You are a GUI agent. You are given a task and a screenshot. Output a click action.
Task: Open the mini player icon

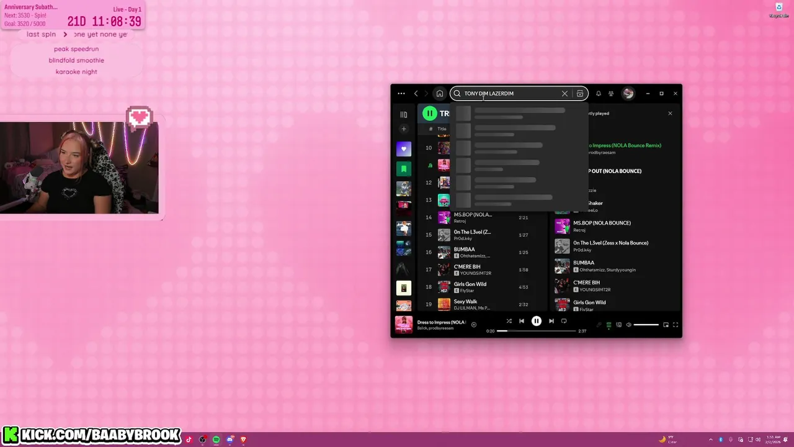pyautogui.click(x=666, y=325)
